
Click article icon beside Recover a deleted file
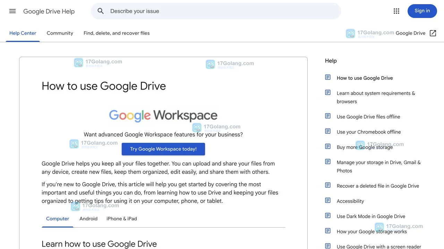328,185
